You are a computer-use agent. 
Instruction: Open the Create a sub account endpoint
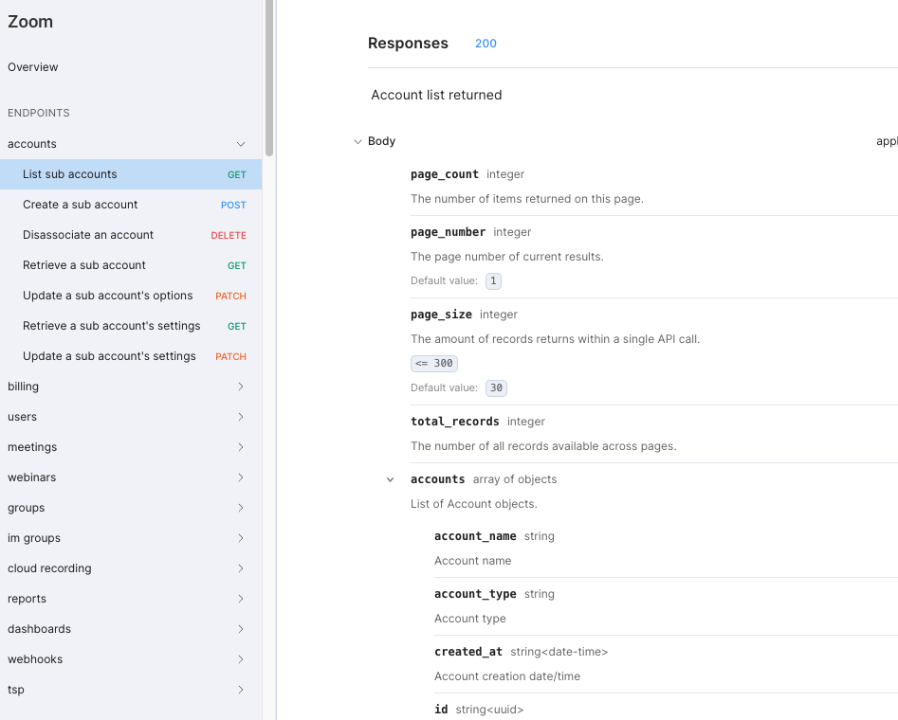point(81,204)
